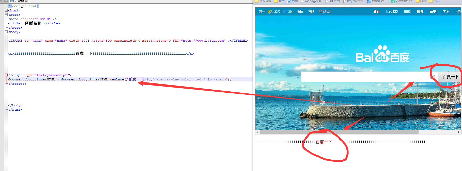This screenshot has width=462, height=171.
Task: Click the Baidu logo image
Action: click(382, 54)
